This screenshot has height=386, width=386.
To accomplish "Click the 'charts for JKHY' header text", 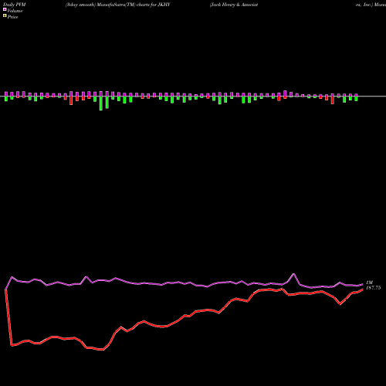I will click(154, 5).
